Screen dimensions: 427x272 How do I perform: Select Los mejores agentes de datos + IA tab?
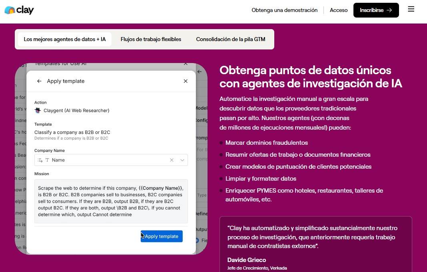pos(65,39)
